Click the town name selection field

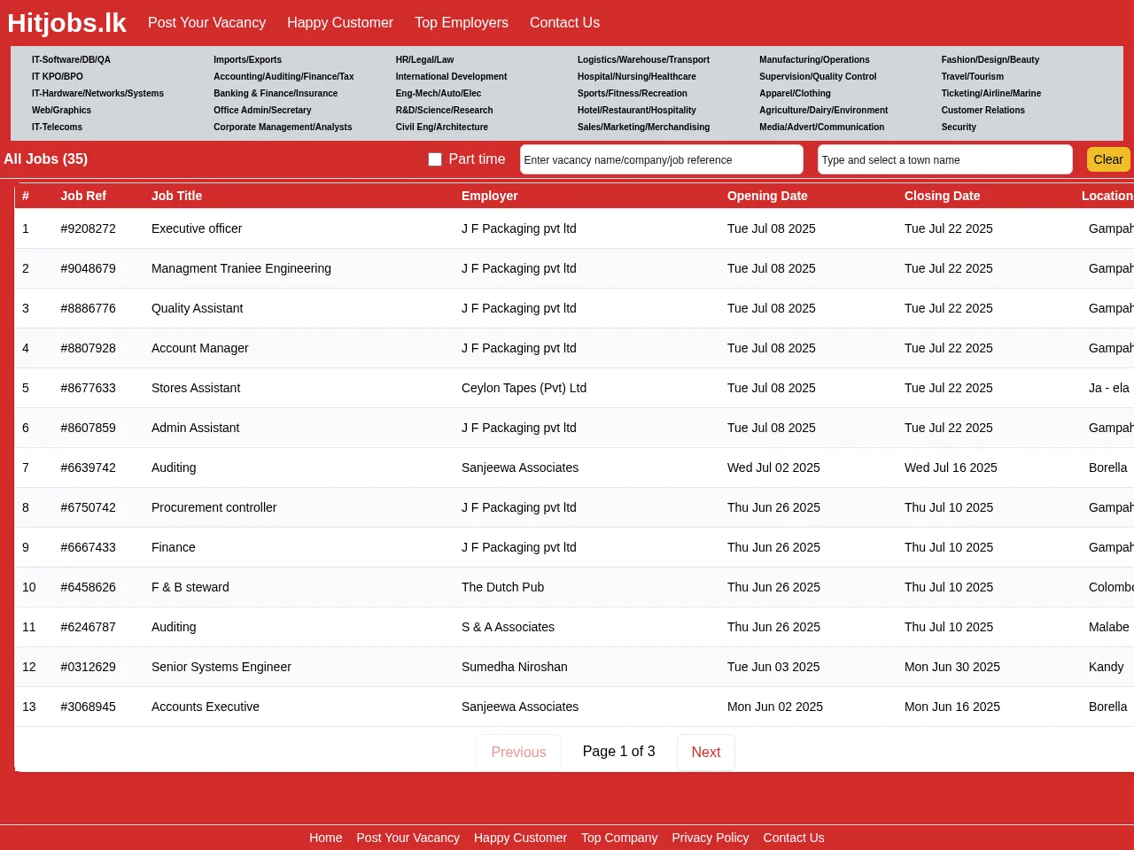(x=945, y=159)
